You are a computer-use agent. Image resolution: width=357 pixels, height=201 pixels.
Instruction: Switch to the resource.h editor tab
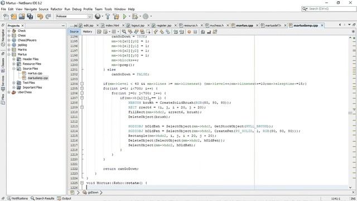(x=190, y=26)
